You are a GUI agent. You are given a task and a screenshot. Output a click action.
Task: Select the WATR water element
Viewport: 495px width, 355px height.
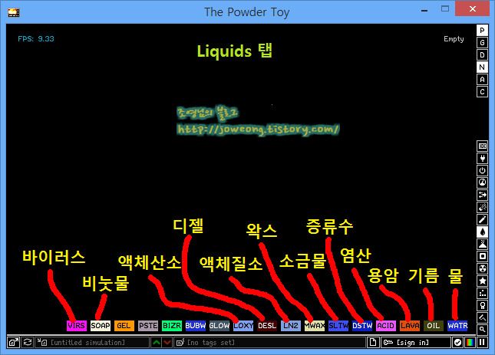click(457, 325)
